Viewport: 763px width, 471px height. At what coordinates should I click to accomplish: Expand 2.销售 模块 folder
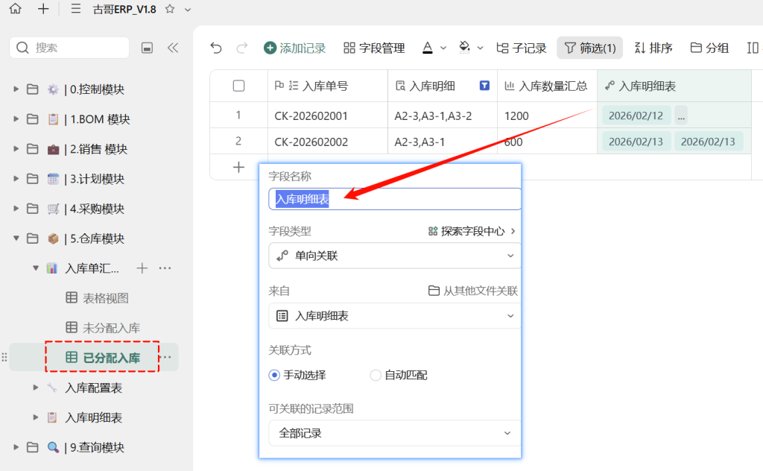[x=16, y=149]
